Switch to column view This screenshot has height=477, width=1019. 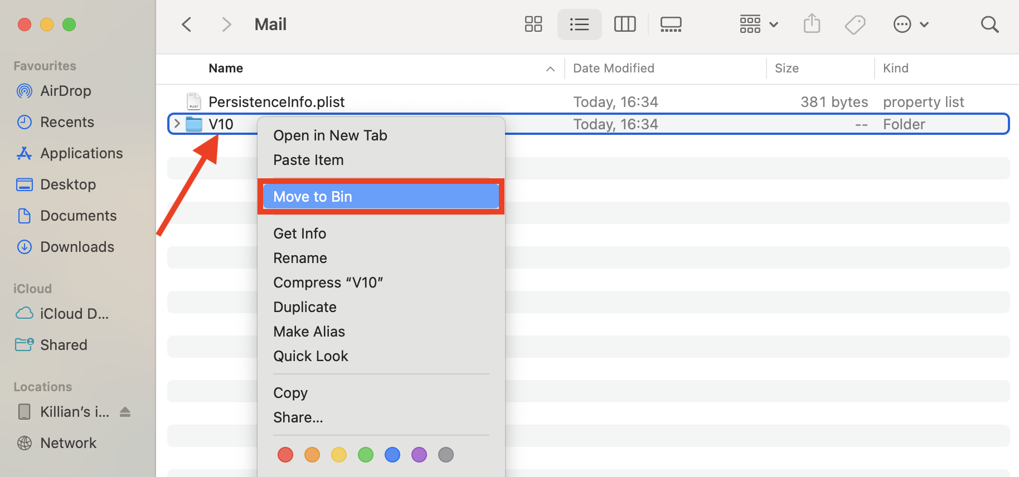point(625,25)
